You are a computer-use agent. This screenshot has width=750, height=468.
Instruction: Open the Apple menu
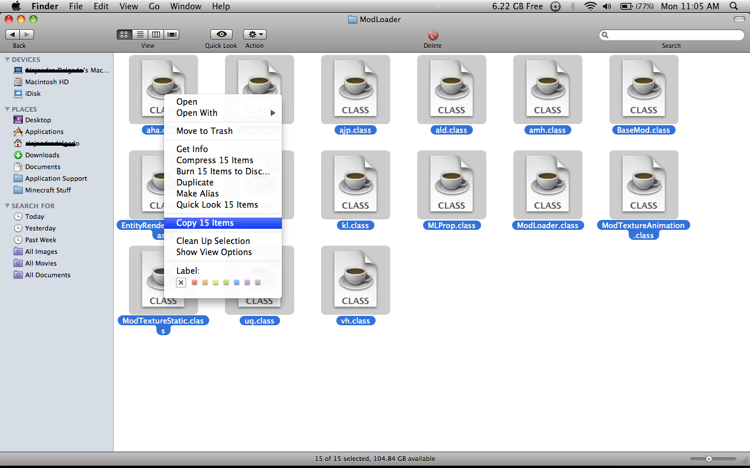(x=16, y=6)
